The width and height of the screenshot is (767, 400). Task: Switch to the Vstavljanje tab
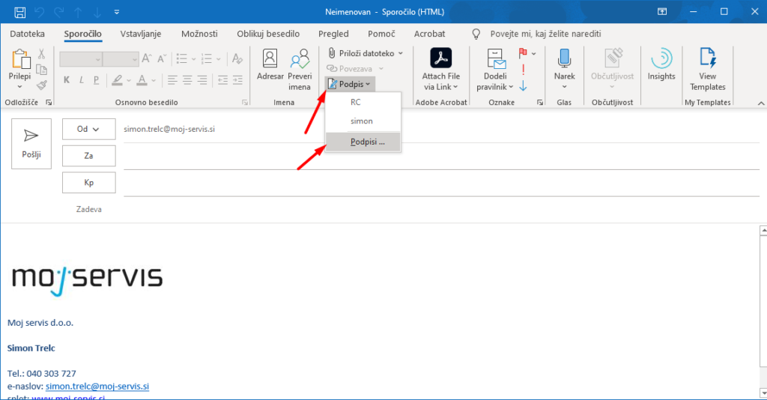point(141,34)
